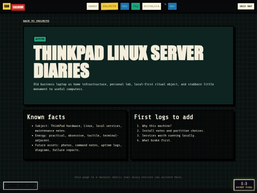Click the Thinkpad Linux Server Diaries heading
Viewport: 257px width, 193px height.
tap(119, 61)
